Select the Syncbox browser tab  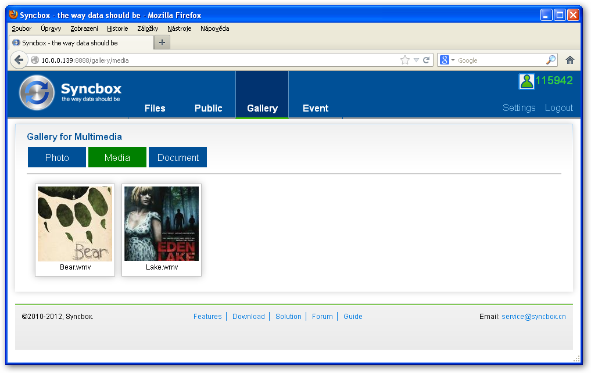[x=81, y=42]
